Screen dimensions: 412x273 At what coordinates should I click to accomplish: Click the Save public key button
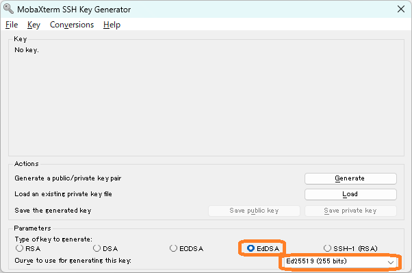coord(254,211)
